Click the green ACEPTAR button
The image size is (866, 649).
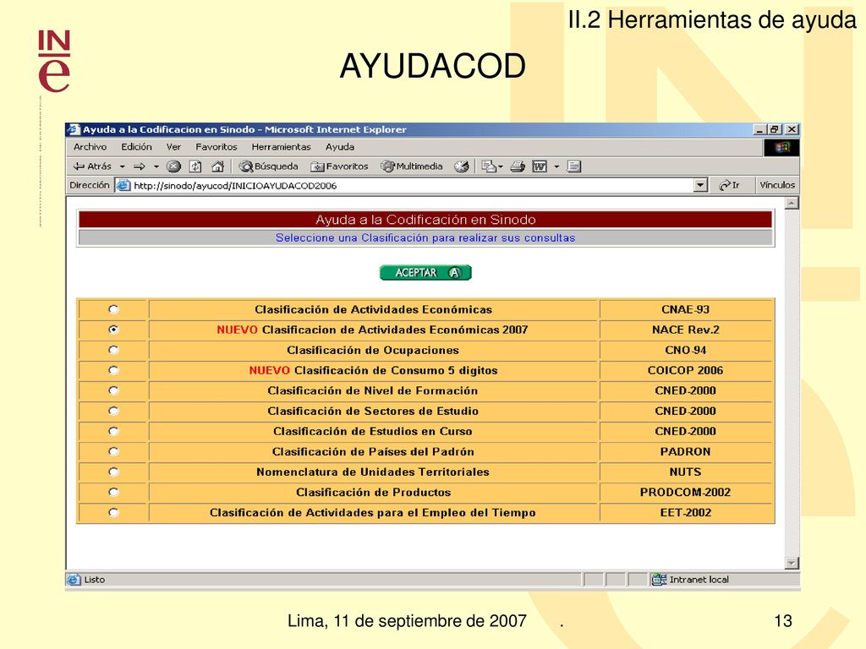pyautogui.click(x=425, y=273)
